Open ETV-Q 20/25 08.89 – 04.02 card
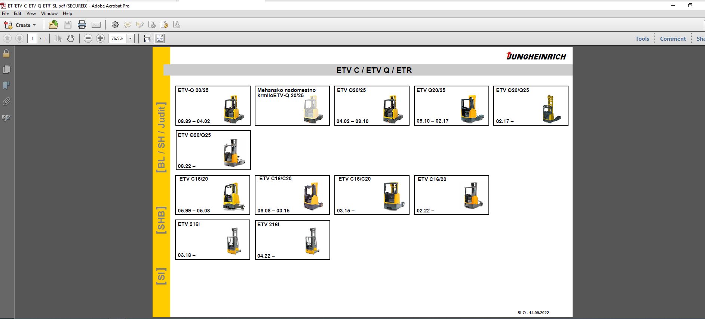 pyautogui.click(x=213, y=105)
